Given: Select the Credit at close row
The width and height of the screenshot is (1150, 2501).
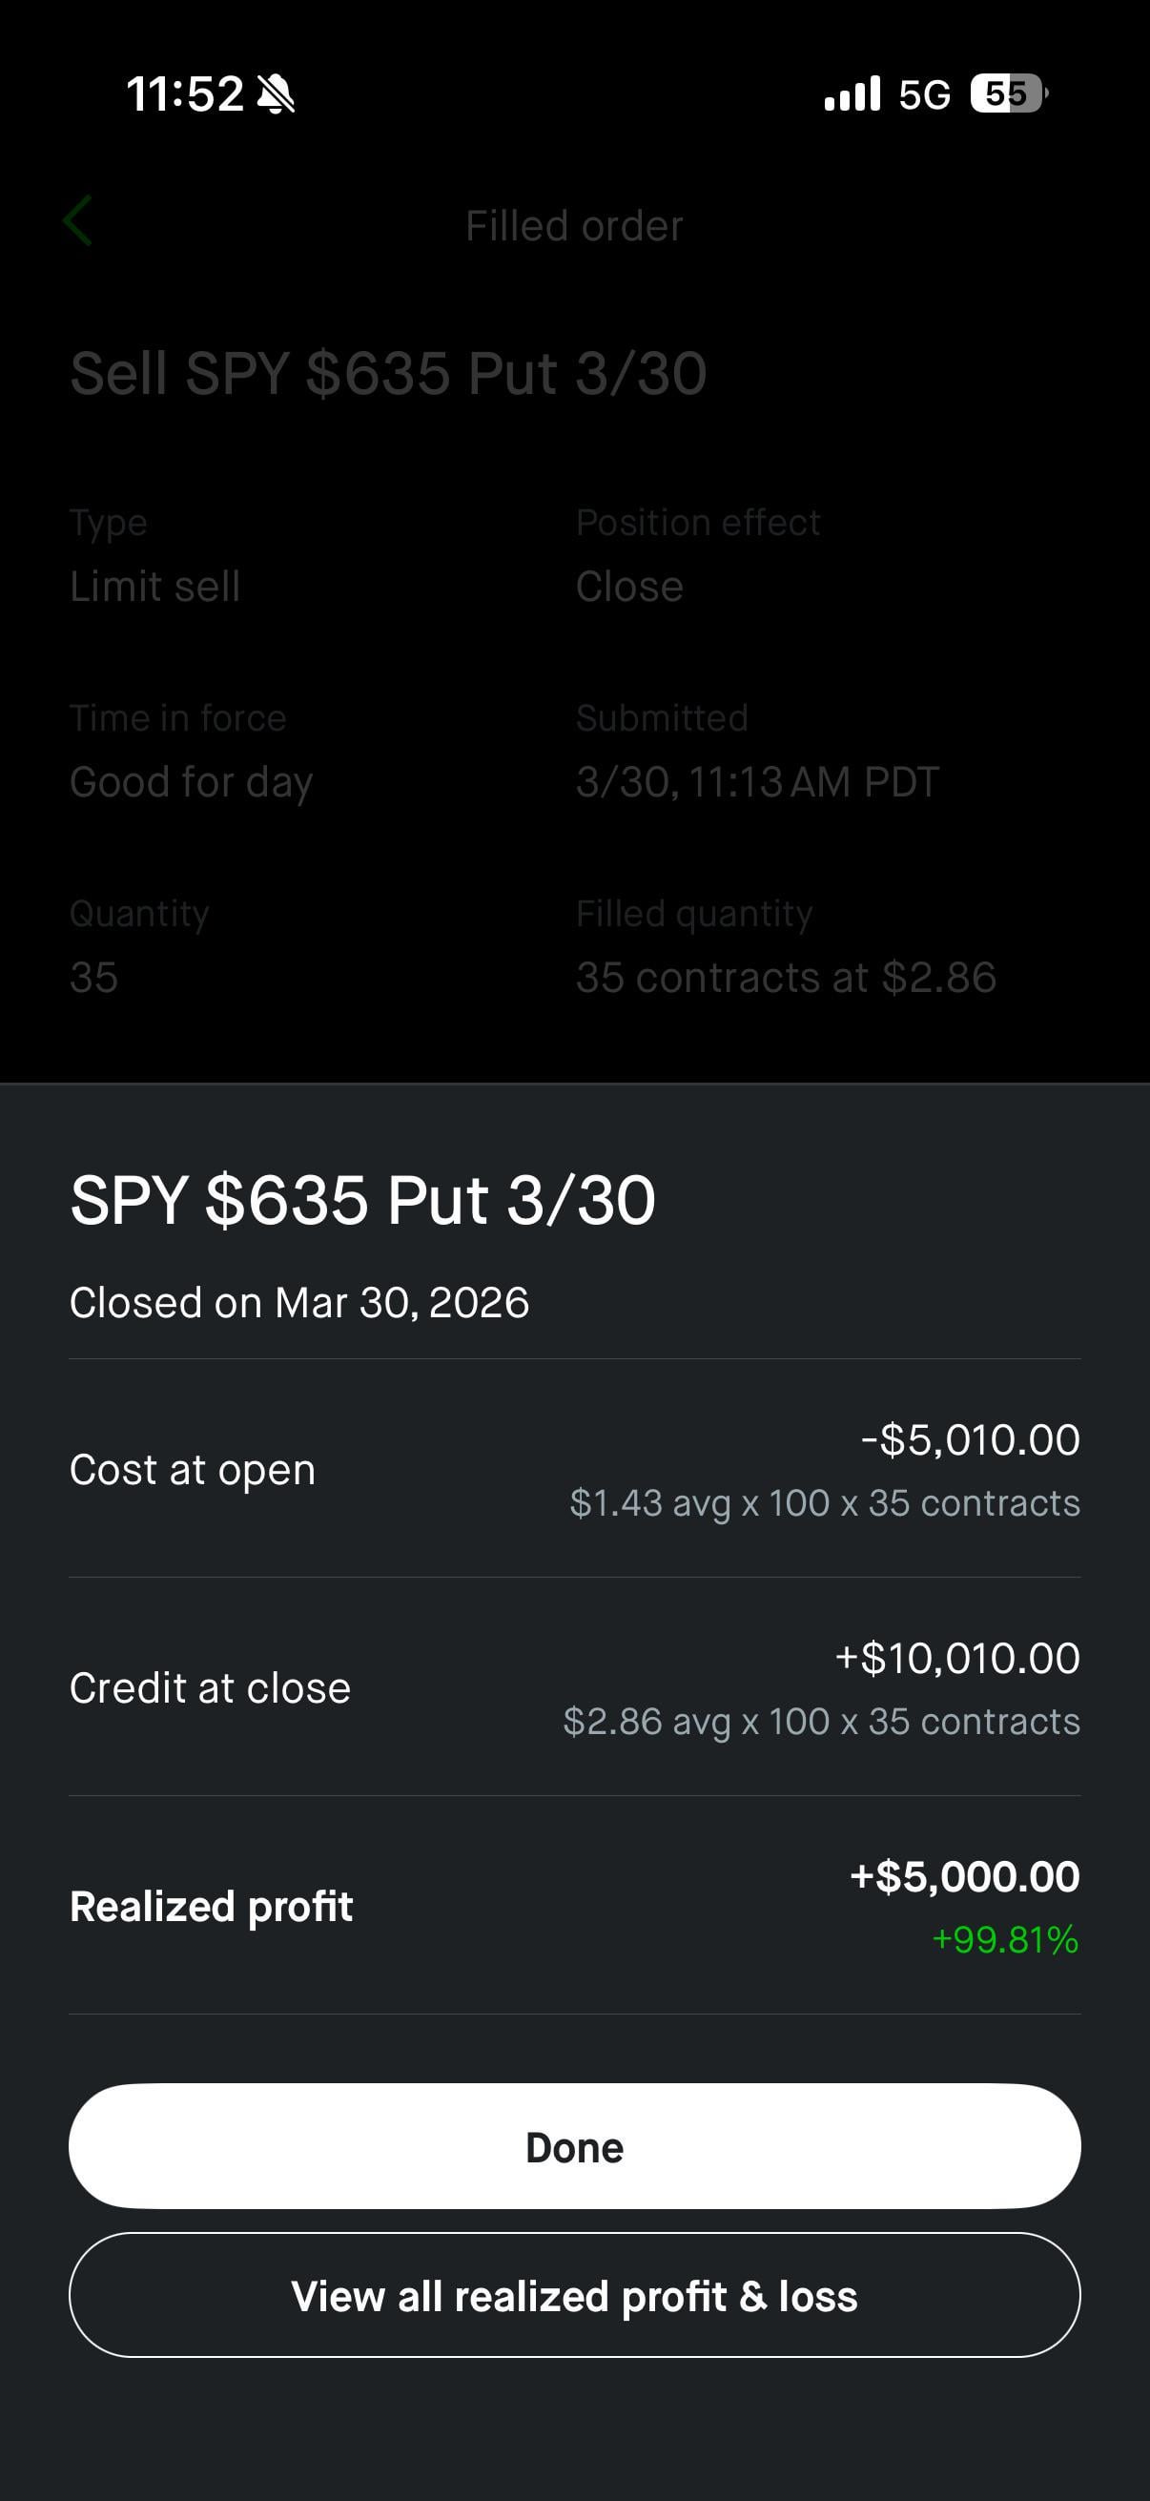Looking at the screenshot, I should (574, 1687).
